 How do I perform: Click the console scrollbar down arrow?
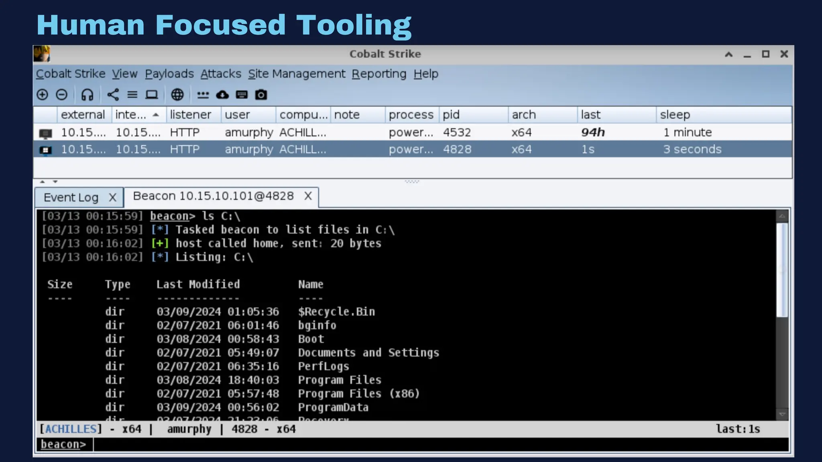coord(782,414)
